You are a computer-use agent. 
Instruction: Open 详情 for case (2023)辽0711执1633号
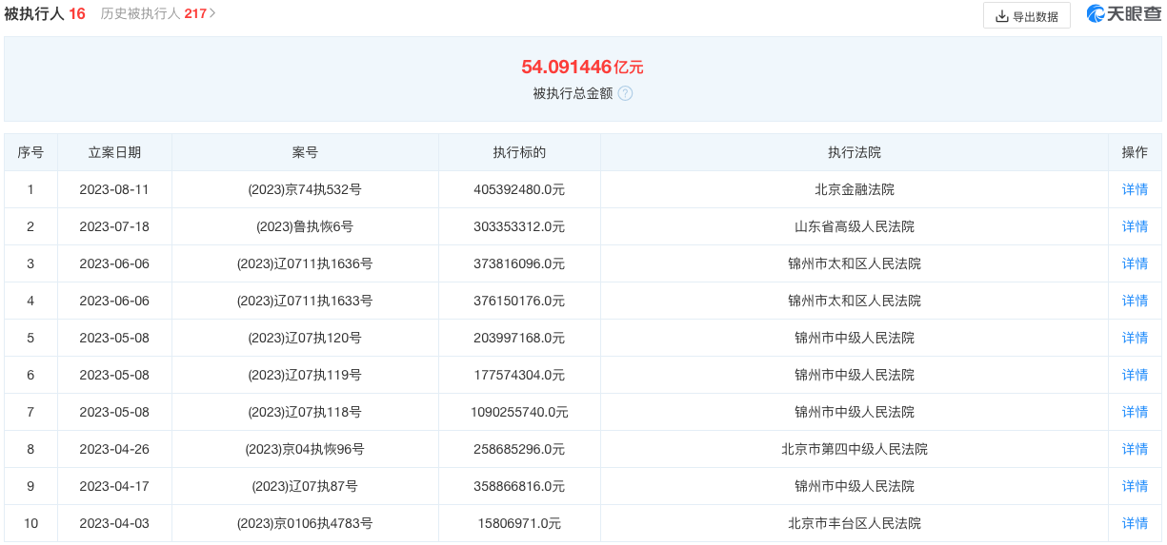click(1135, 301)
